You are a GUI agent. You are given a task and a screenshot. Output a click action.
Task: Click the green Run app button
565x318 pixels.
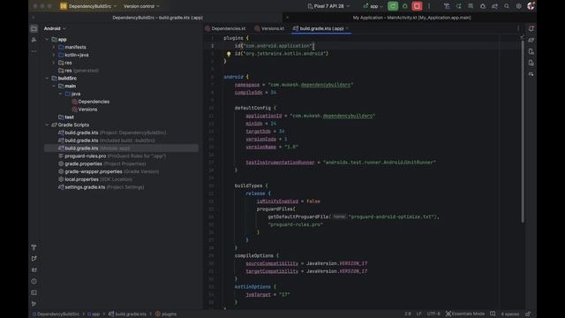click(x=393, y=6)
